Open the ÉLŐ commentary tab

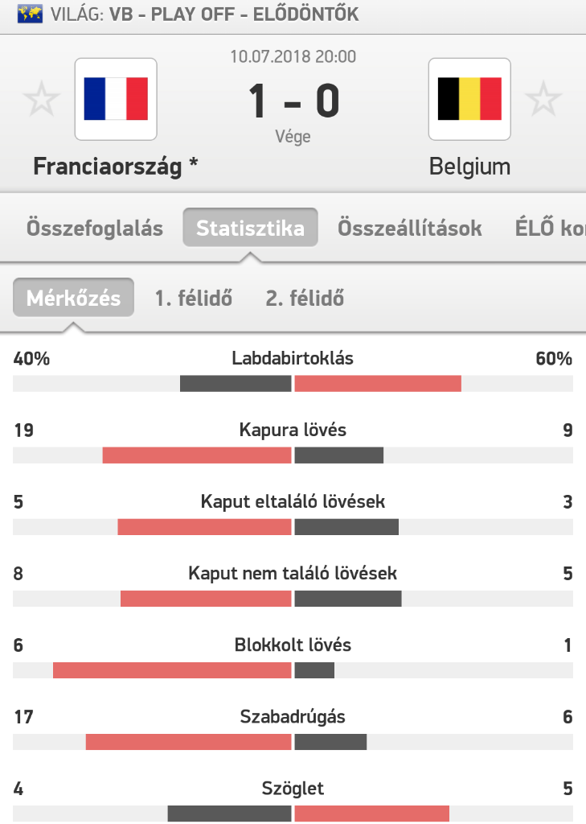[550, 228]
